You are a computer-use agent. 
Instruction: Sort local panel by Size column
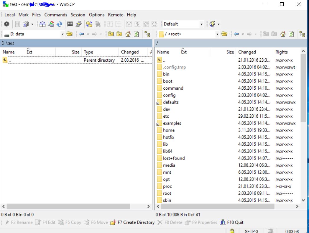pos(68,52)
